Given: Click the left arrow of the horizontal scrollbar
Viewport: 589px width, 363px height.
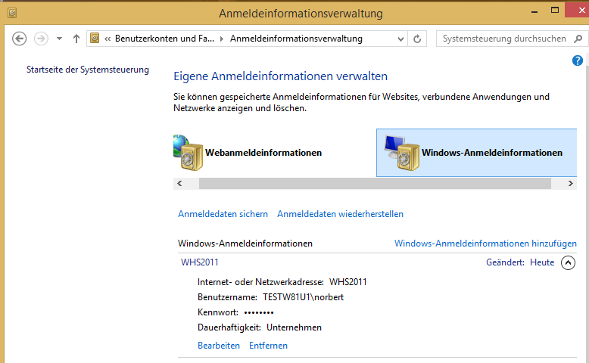Looking at the screenshot, I should click(179, 184).
